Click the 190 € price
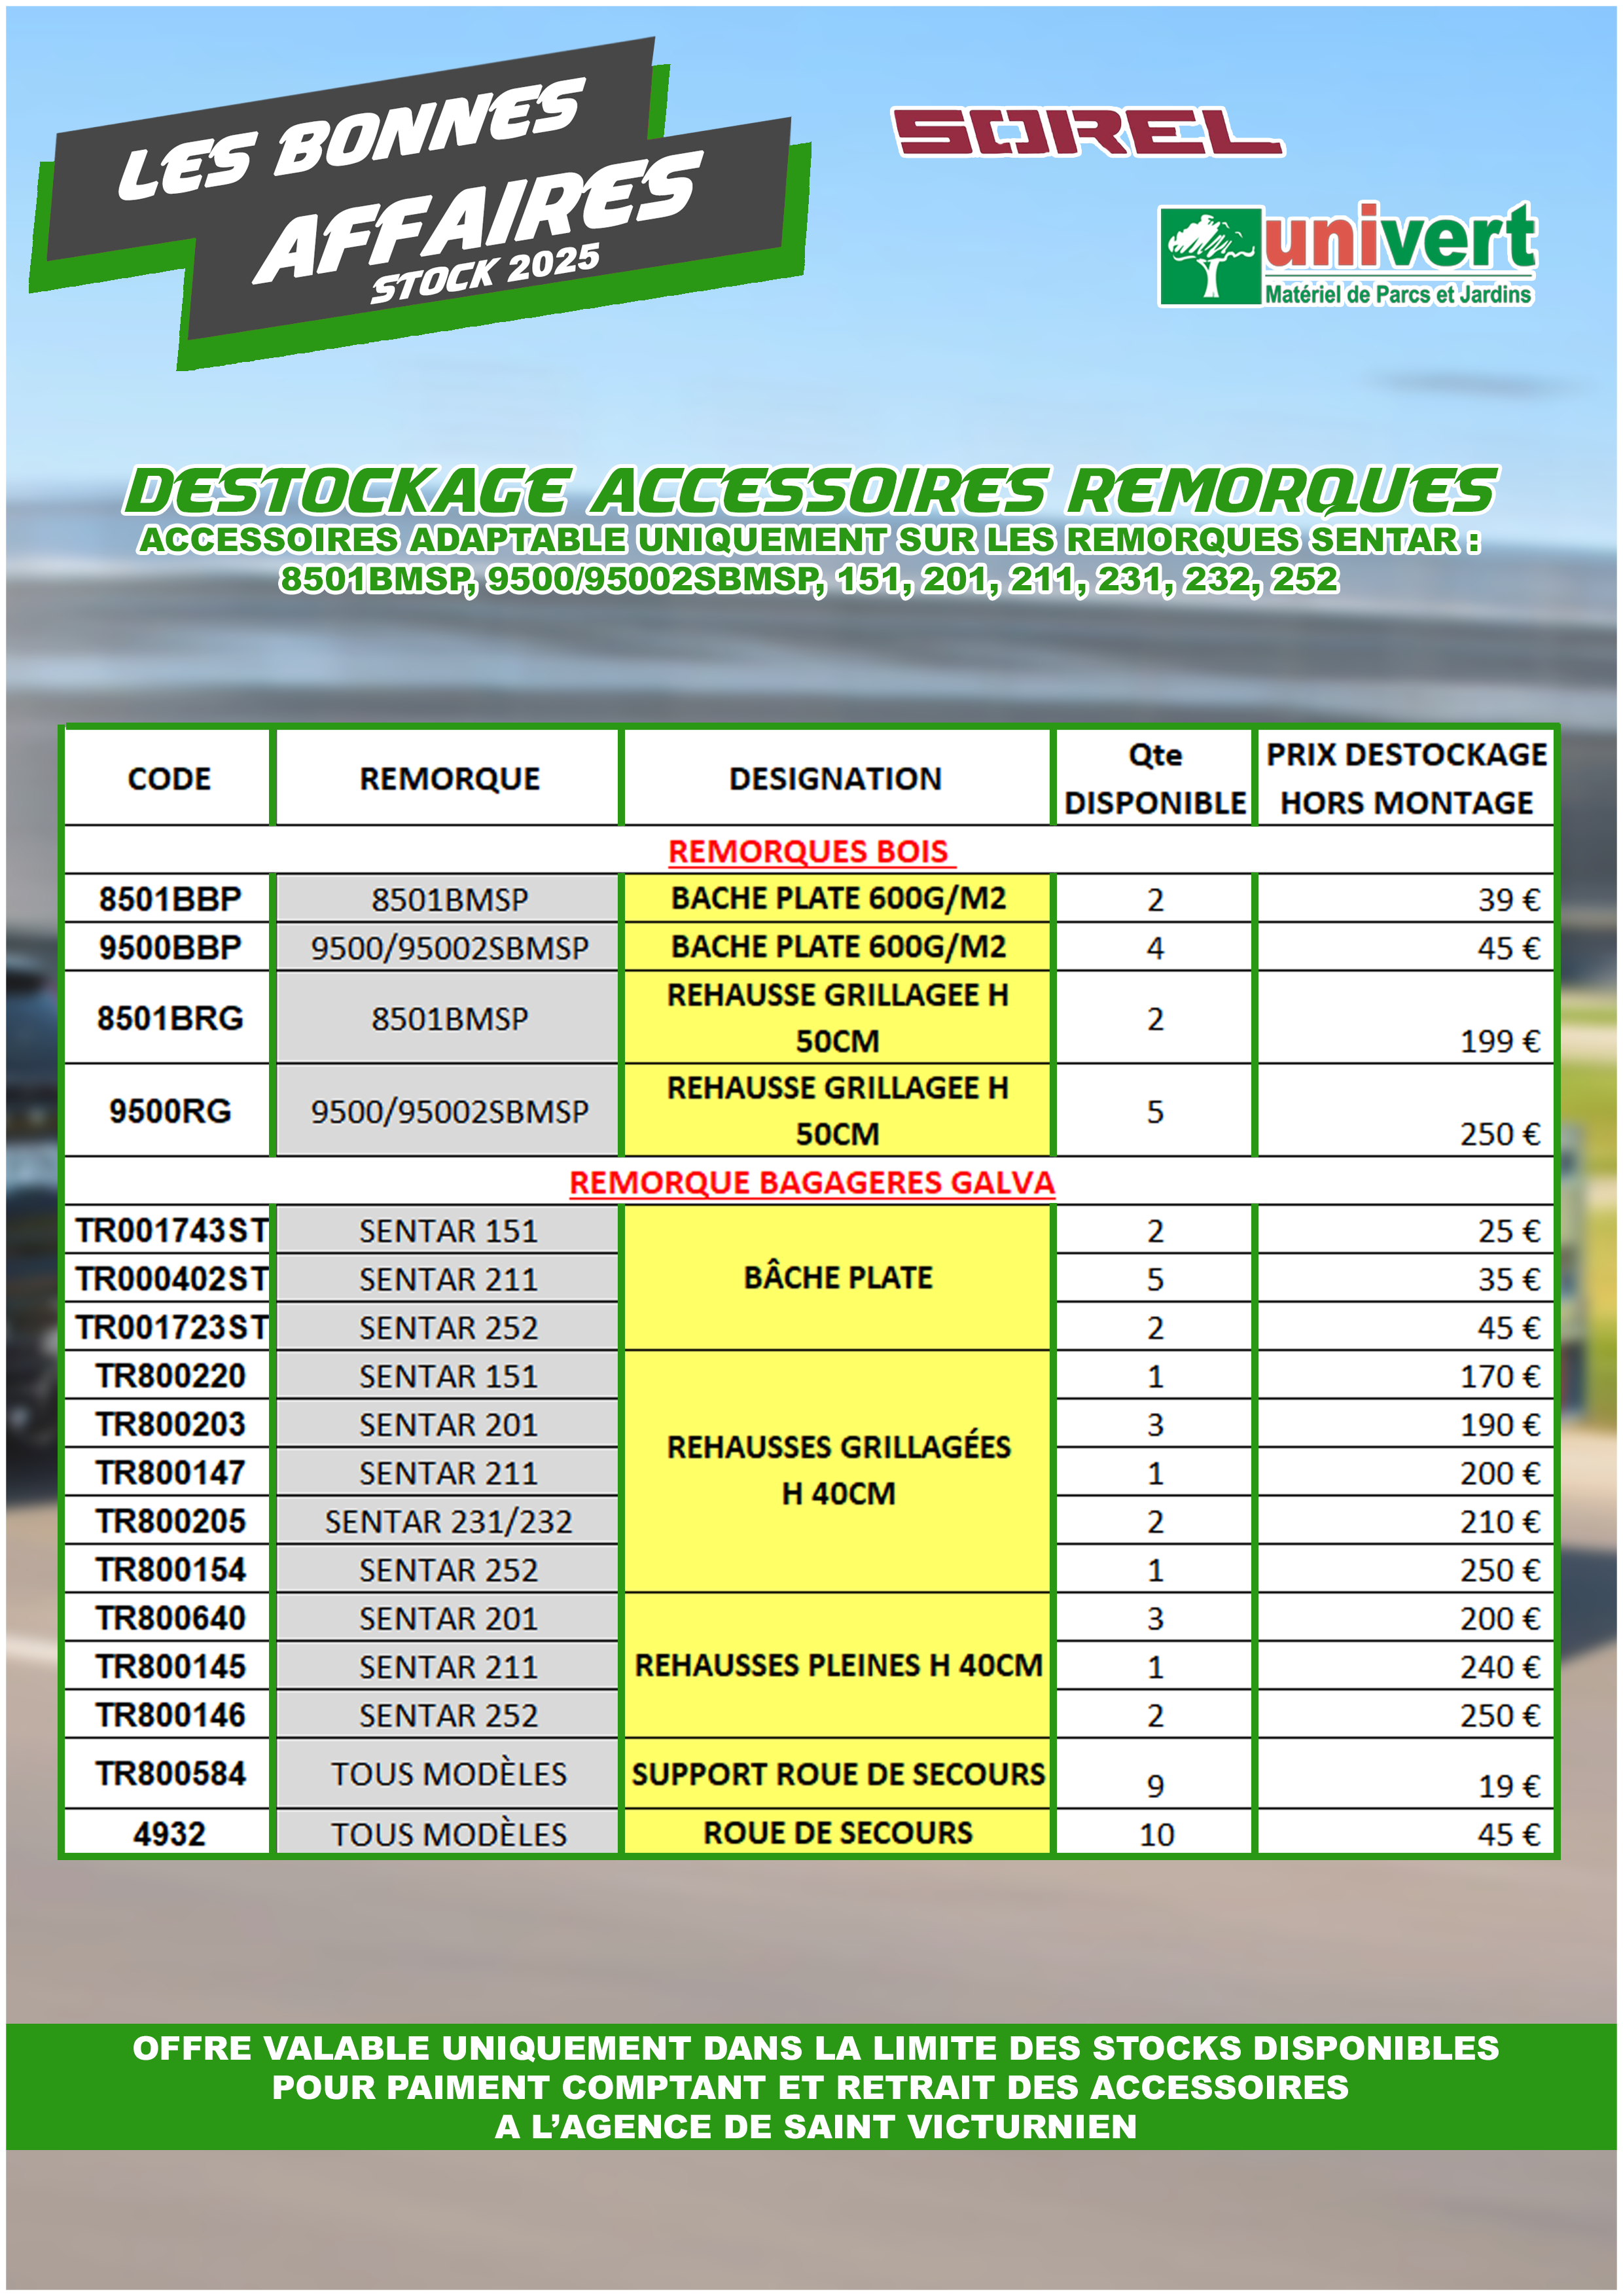The width and height of the screenshot is (1623, 2296). (1500, 1425)
